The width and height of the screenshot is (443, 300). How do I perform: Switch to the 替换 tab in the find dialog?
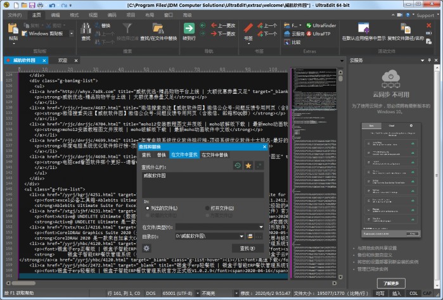(162, 154)
